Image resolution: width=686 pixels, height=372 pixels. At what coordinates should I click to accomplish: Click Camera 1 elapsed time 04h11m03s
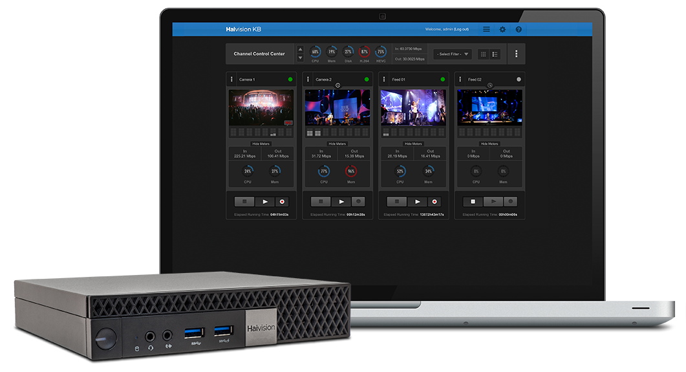pyautogui.click(x=279, y=214)
